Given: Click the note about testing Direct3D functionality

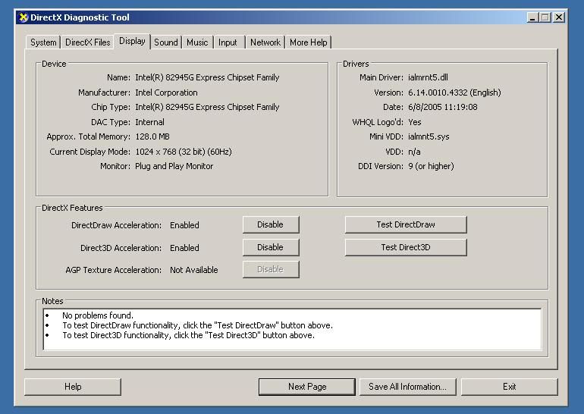Looking at the screenshot, I should coord(188,335).
